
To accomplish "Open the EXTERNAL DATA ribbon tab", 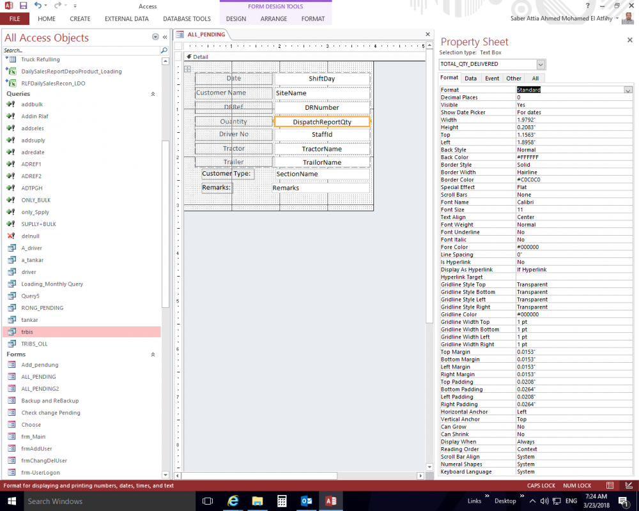I will click(x=127, y=19).
